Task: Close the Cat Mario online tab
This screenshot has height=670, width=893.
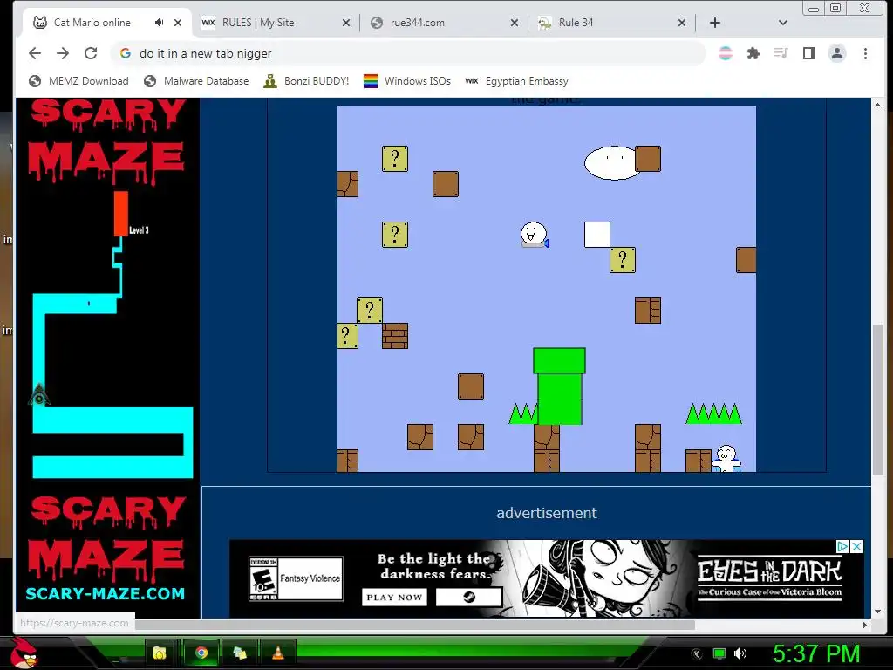Action: 178,23
